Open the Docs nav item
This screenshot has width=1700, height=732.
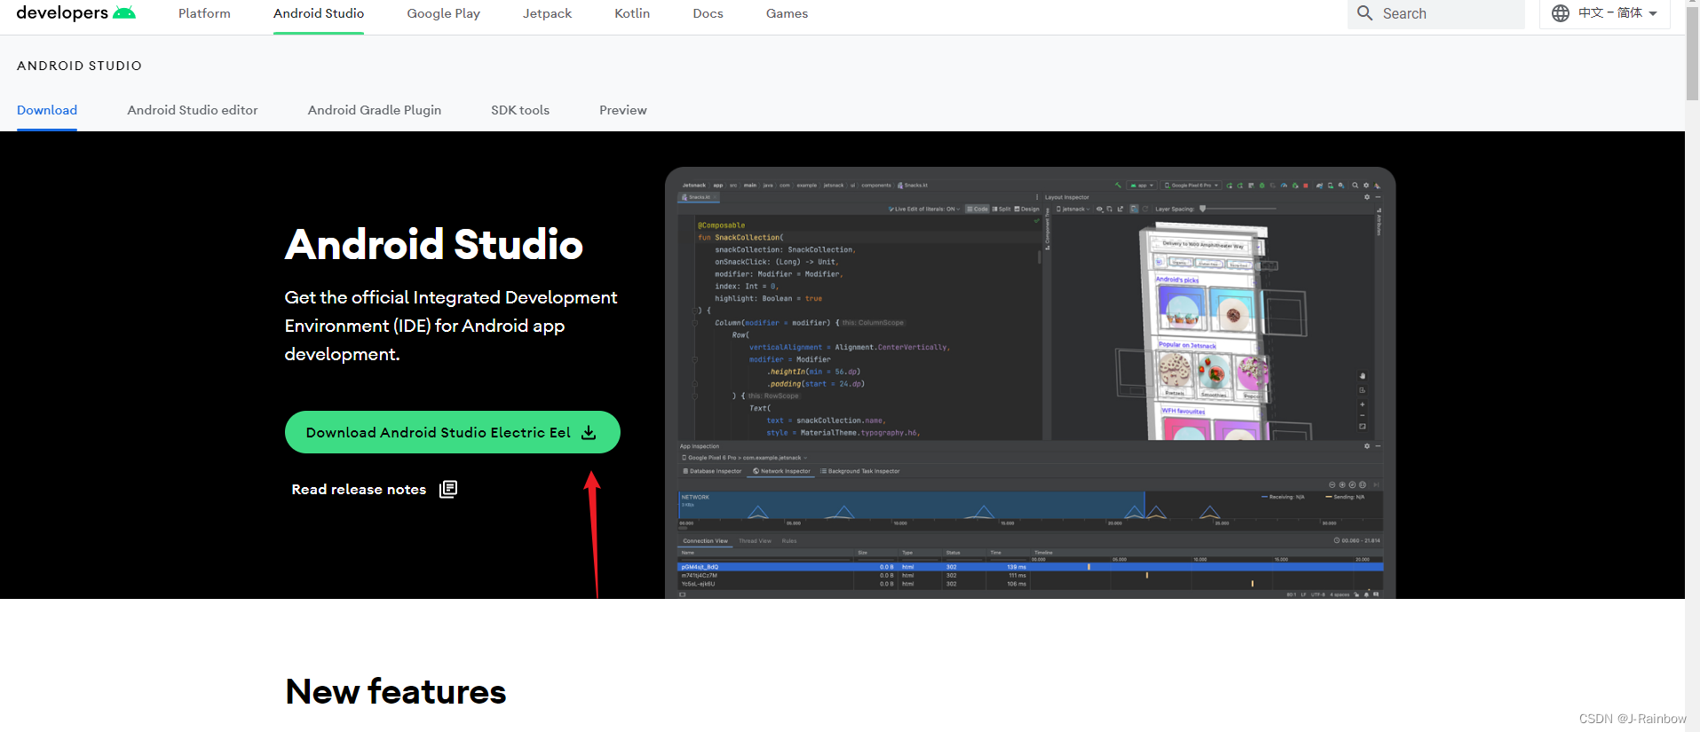click(x=708, y=13)
